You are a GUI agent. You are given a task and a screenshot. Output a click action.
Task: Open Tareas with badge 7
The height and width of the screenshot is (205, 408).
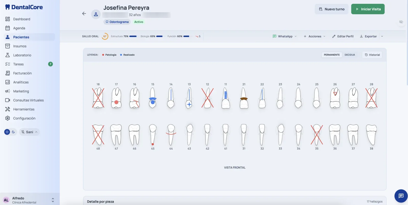tap(29, 64)
